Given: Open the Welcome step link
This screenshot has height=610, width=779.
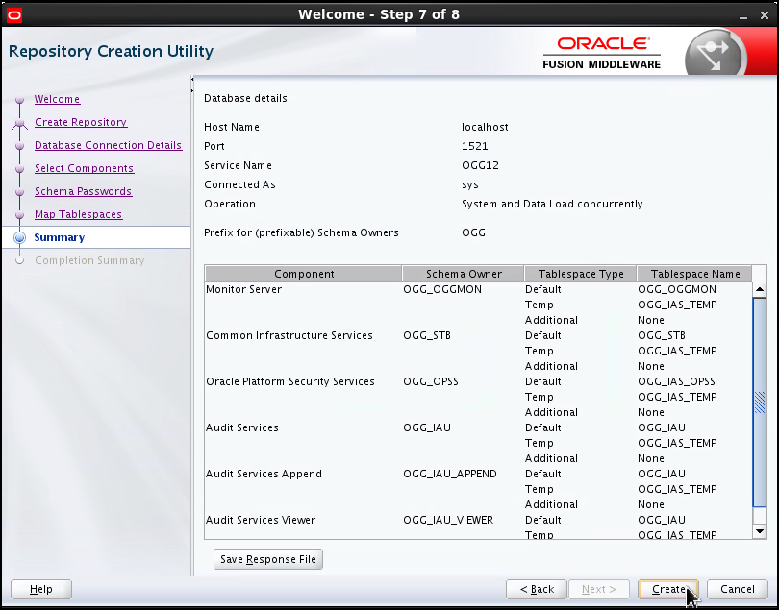Looking at the screenshot, I should click(x=57, y=99).
